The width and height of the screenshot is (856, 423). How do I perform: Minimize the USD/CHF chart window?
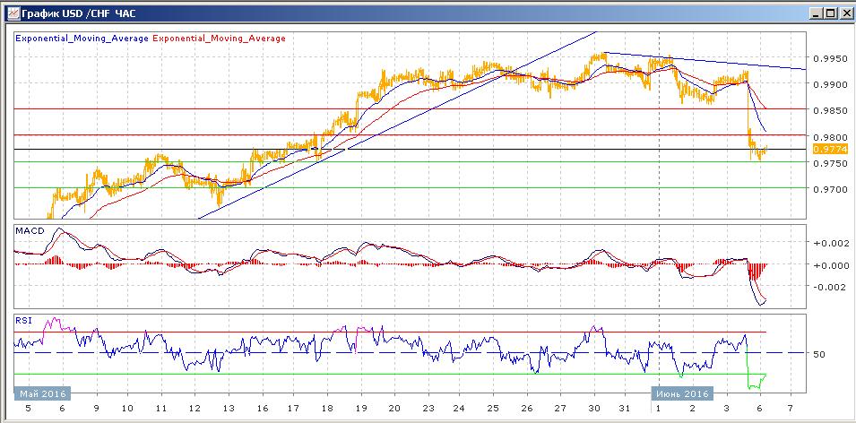coord(817,13)
